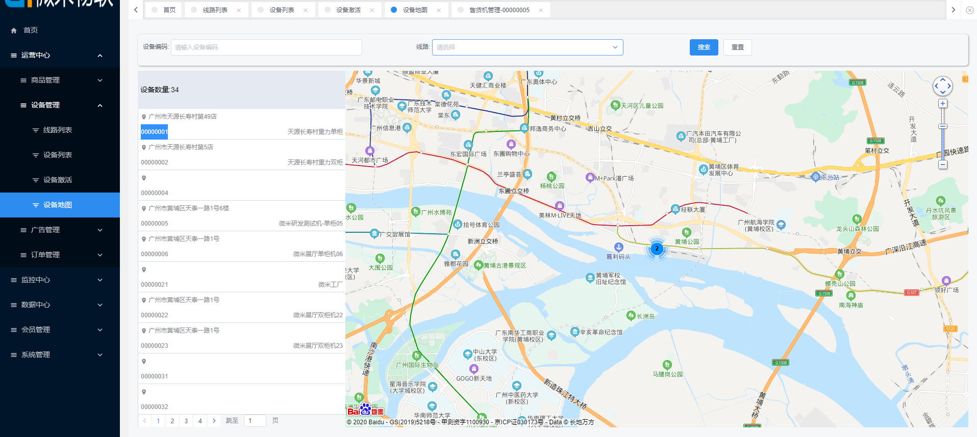977x437 pixels.
Task: Go to previous page in pagination
Action: pyautogui.click(x=144, y=421)
